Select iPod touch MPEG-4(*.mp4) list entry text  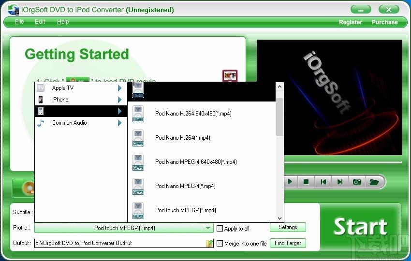[x=185, y=210]
